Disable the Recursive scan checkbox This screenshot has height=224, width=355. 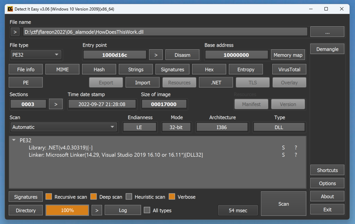(x=49, y=197)
